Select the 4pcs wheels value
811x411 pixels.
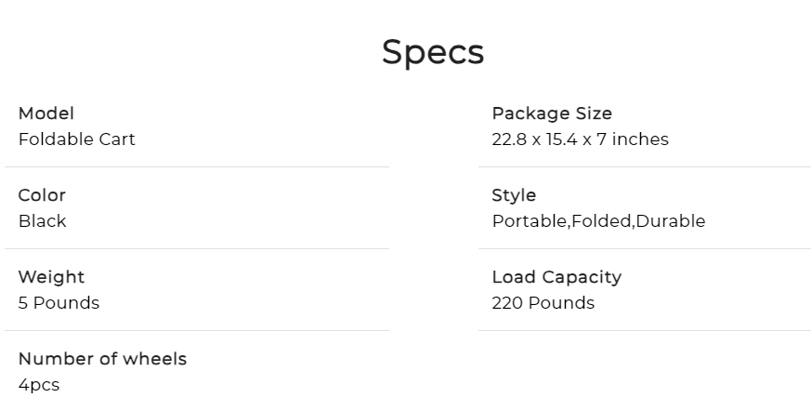click(x=39, y=385)
